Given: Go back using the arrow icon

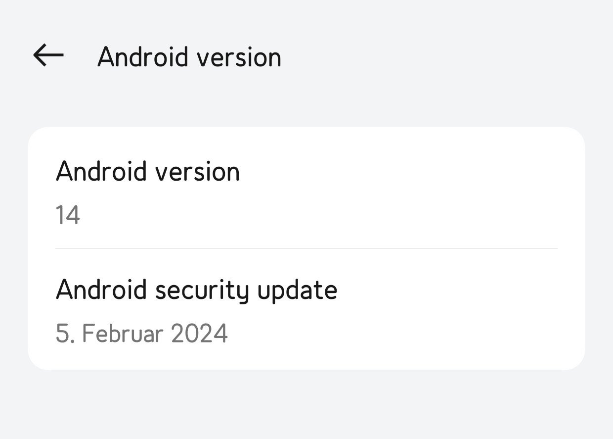Looking at the screenshot, I should pos(48,55).
